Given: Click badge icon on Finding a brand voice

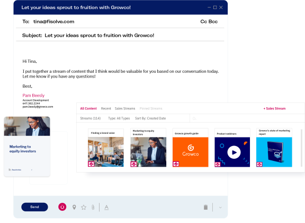Looking at the screenshot, I should 91,164.
